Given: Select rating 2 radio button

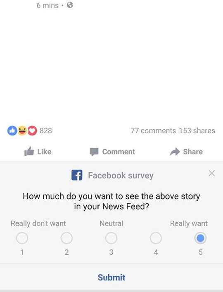Looking at the screenshot, I should pyautogui.click(x=66, y=238).
